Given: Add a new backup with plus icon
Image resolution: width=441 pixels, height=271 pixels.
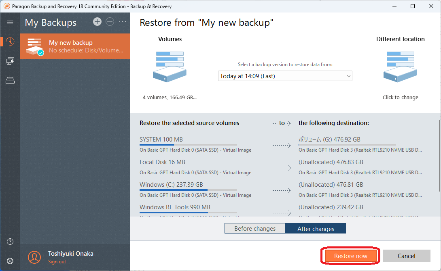Looking at the screenshot, I should click(x=97, y=22).
